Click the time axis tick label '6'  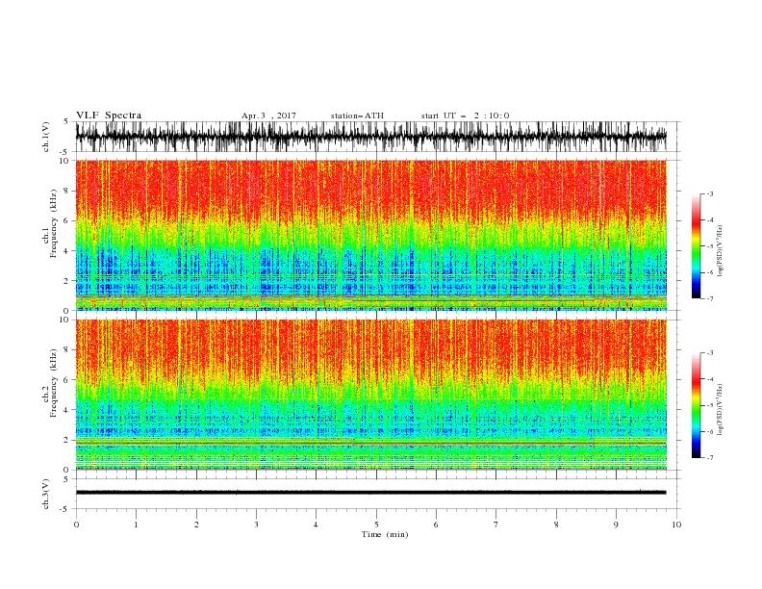pyautogui.click(x=436, y=525)
